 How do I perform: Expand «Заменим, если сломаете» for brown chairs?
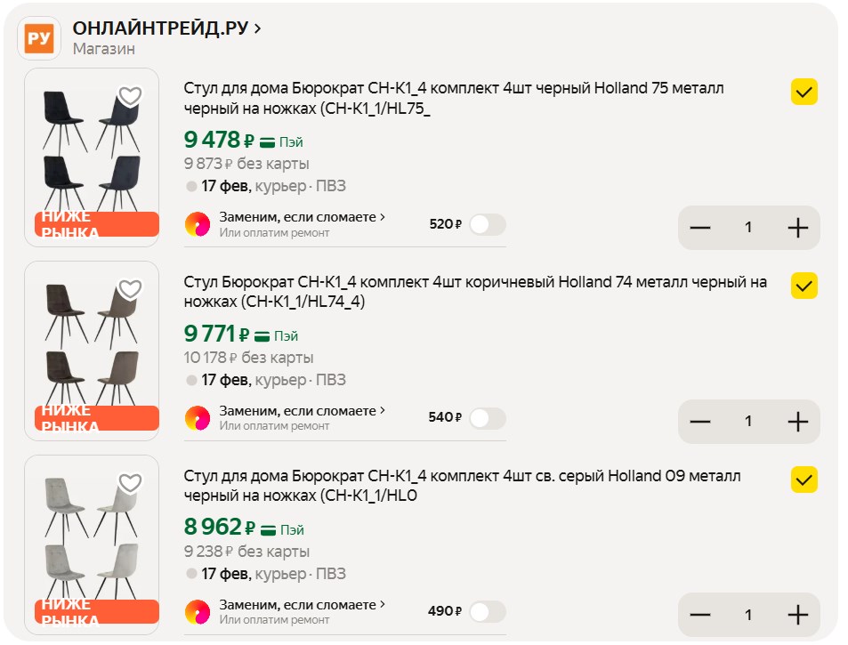point(303,411)
